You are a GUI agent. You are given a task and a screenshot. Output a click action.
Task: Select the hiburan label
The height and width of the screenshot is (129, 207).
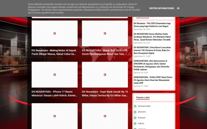(141, 118)
